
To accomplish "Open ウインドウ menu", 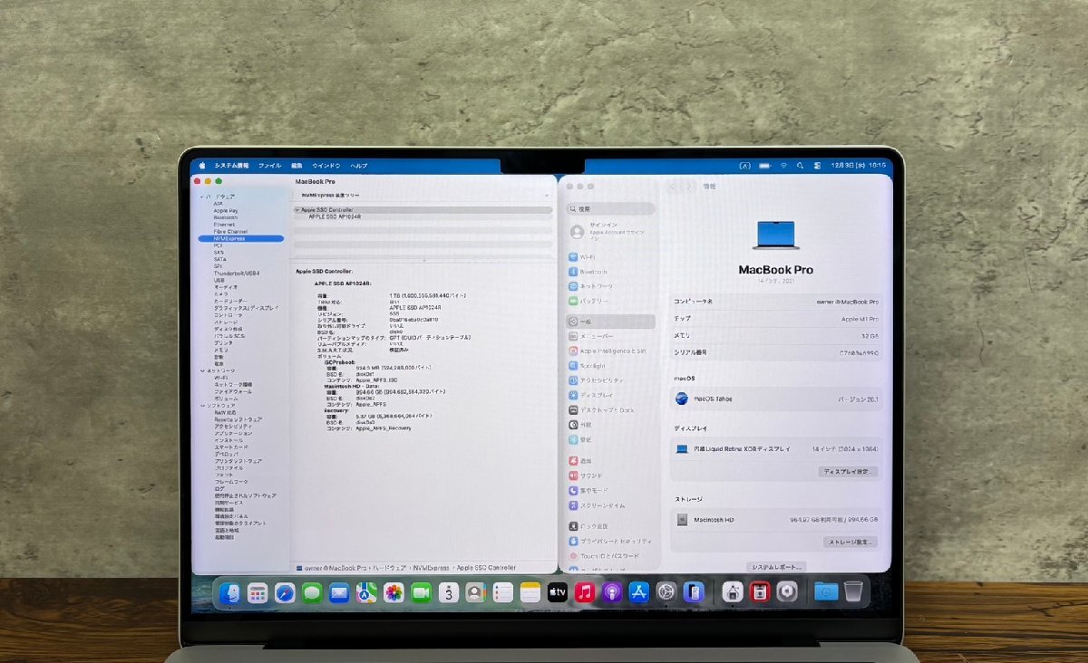I will 326,166.
